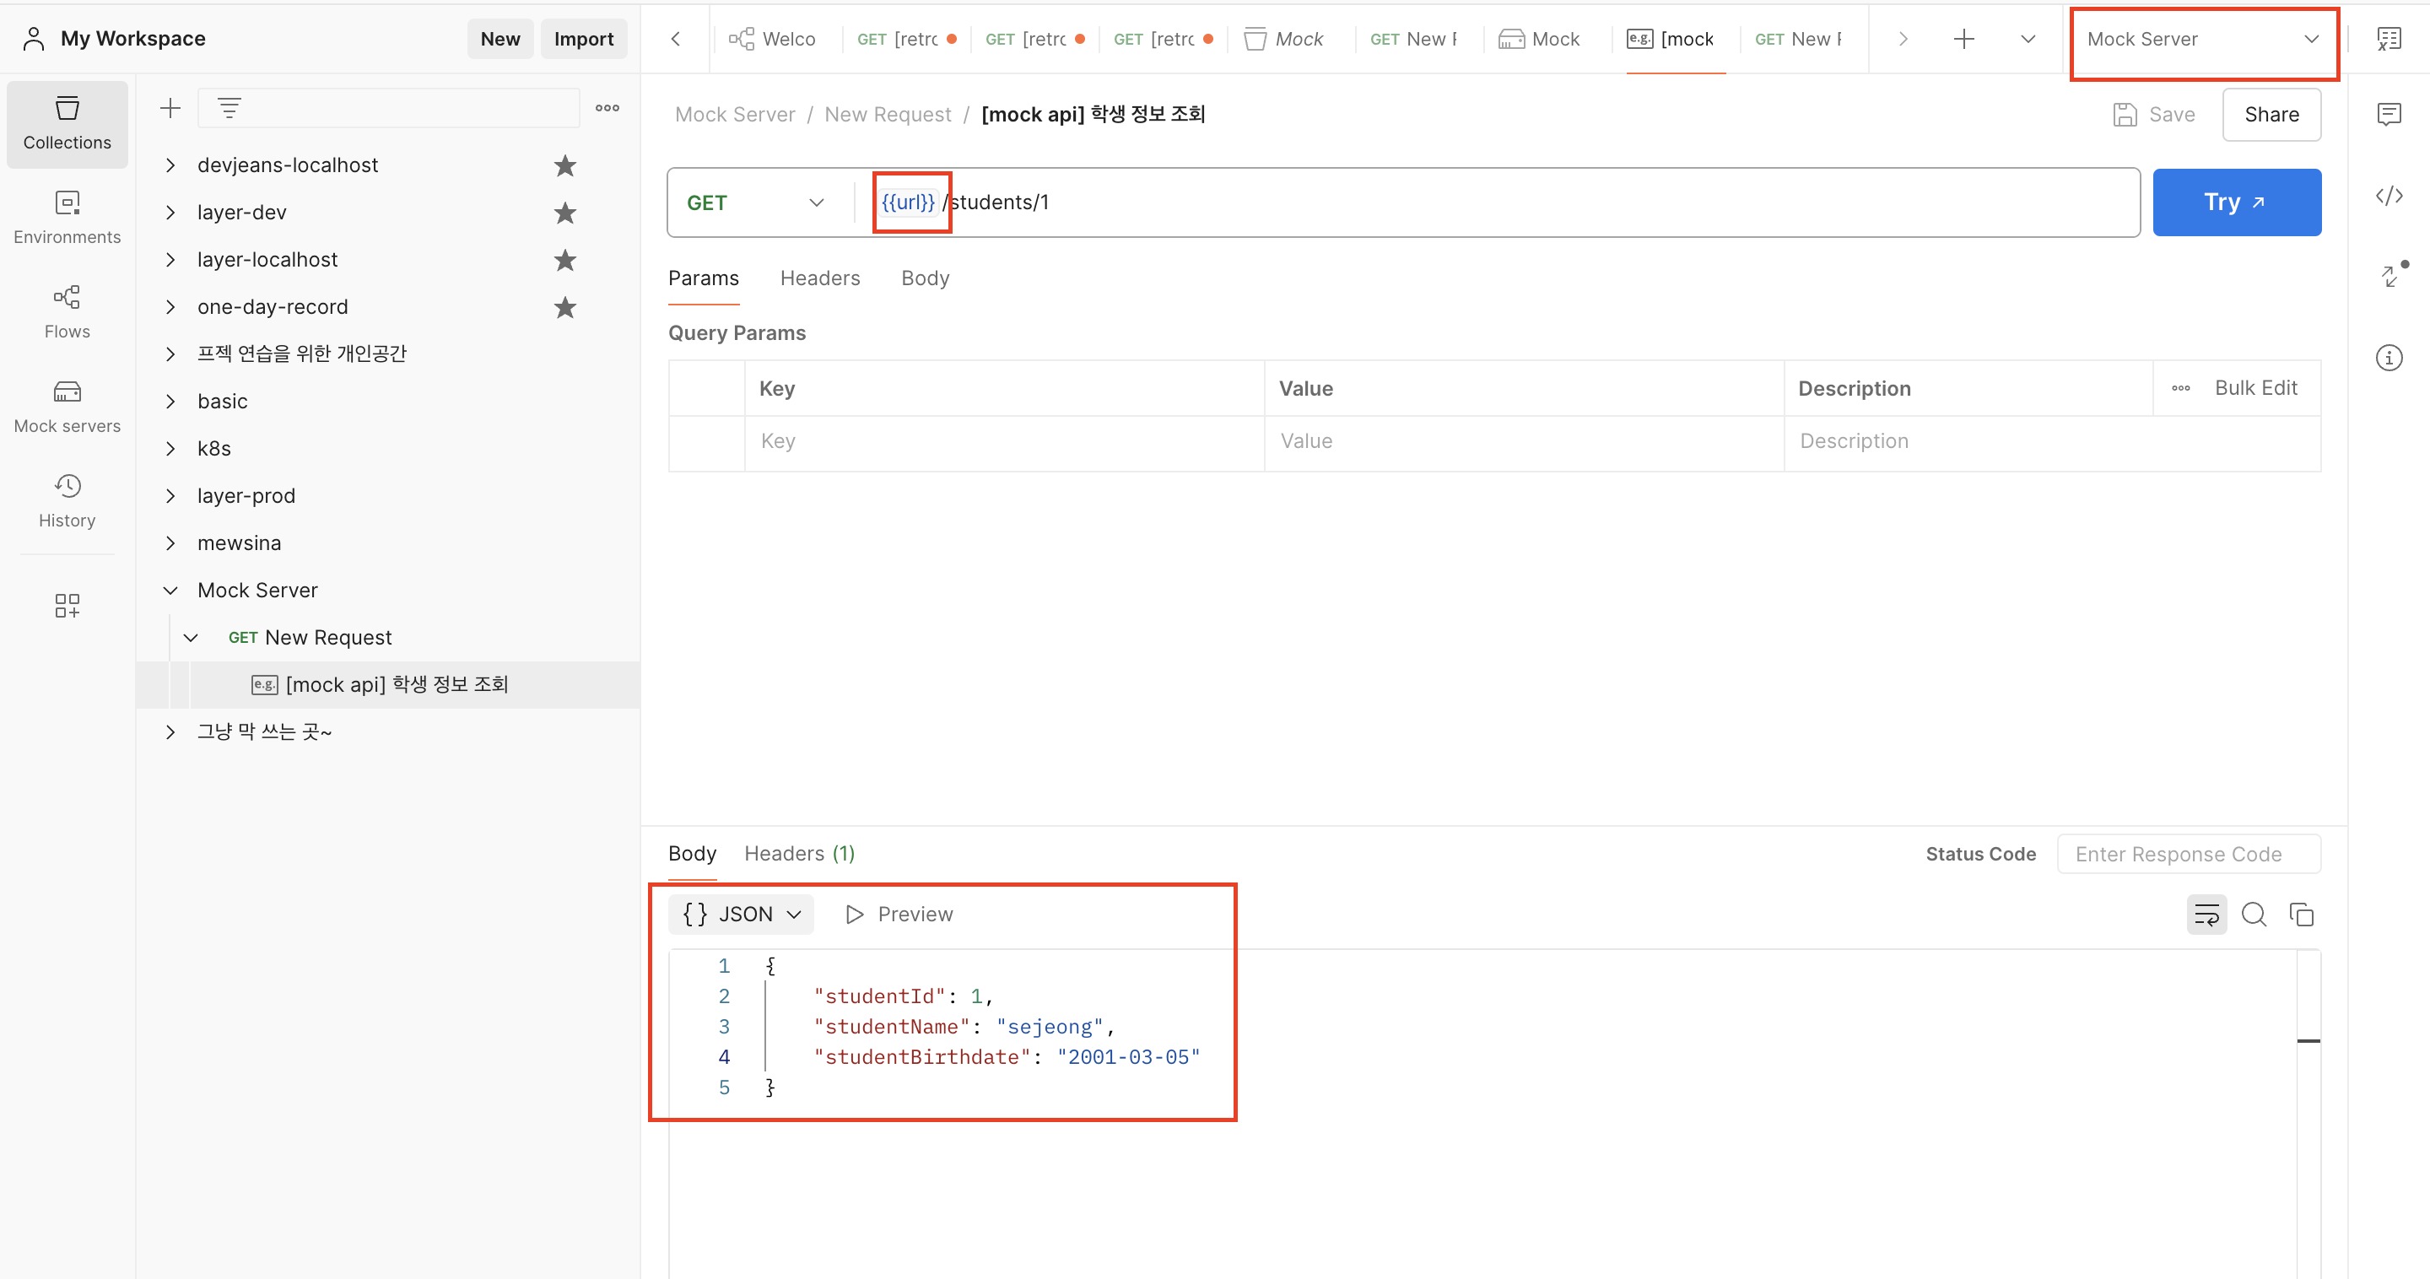Copy the response body with copy icon
Image resolution: width=2430 pixels, height=1279 pixels.
(x=2301, y=914)
